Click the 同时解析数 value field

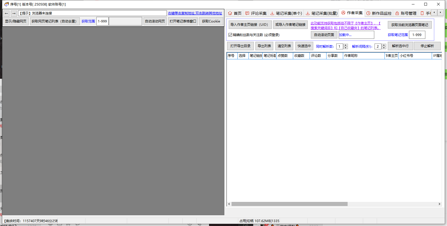tap(340, 47)
